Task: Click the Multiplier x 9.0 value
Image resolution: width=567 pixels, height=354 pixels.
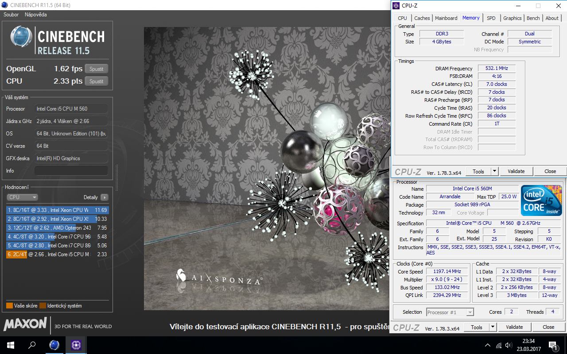Action: (446, 279)
